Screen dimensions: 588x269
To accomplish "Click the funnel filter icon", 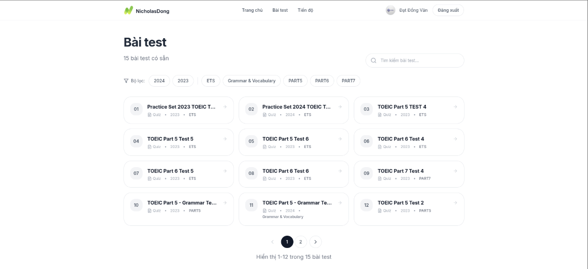I will [126, 81].
